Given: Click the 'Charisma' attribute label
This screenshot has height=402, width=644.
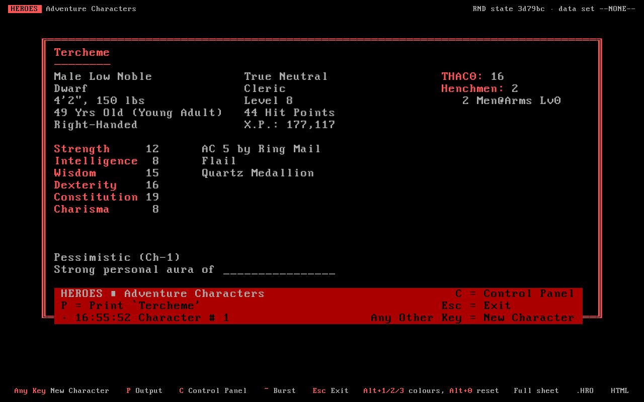Looking at the screenshot, I should click(x=82, y=209).
